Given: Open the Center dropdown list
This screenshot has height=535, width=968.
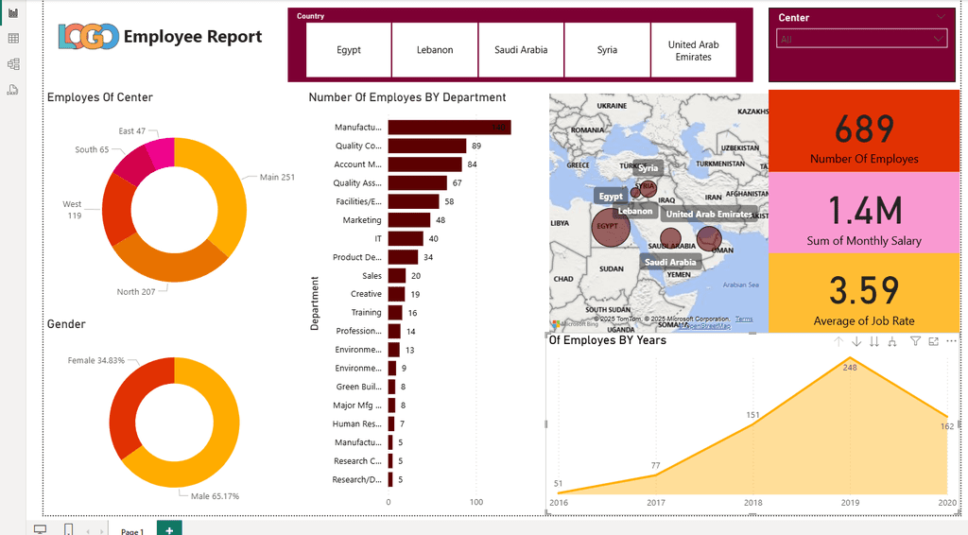Looking at the screenshot, I should pos(861,39).
